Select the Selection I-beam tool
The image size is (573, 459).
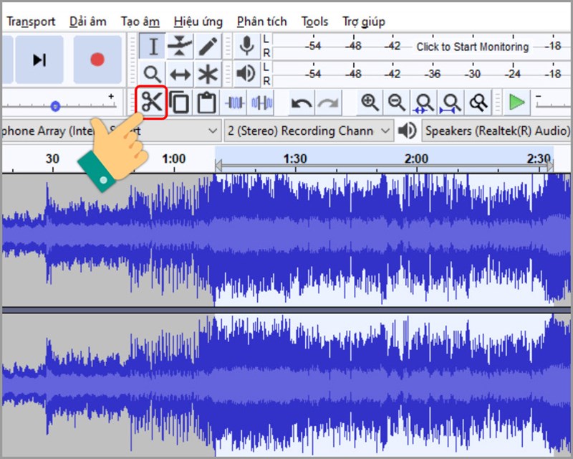pyautogui.click(x=152, y=45)
